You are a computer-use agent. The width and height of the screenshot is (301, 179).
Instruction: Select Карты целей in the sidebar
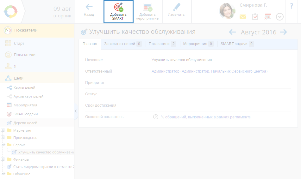pyautogui.click(x=24, y=87)
